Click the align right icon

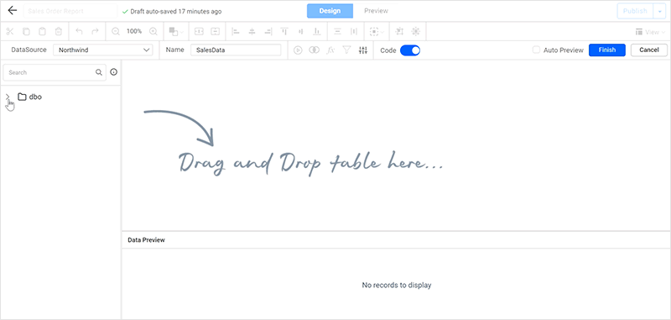tap(268, 31)
